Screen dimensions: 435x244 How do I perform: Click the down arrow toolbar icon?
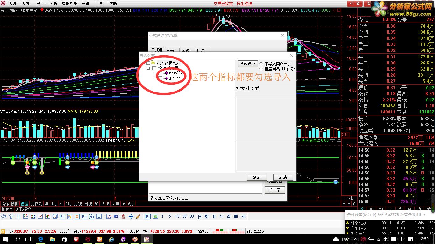(x=18, y=216)
